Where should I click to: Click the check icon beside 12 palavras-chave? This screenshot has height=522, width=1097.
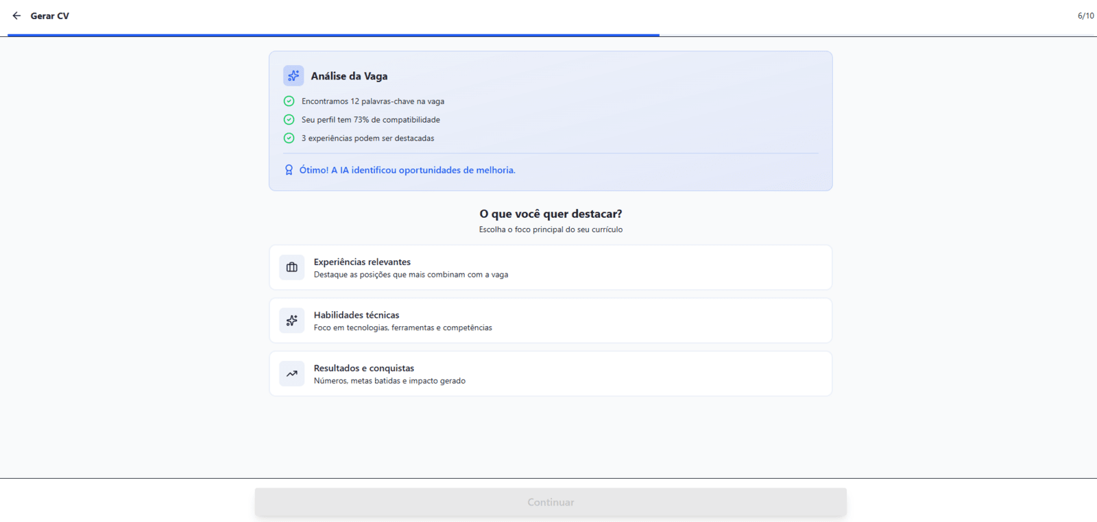point(289,101)
